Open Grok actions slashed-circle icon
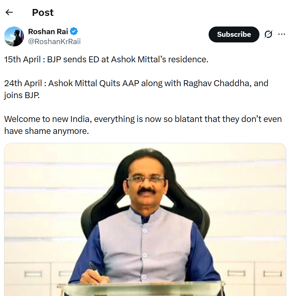288x296 pixels. pos(268,34)
